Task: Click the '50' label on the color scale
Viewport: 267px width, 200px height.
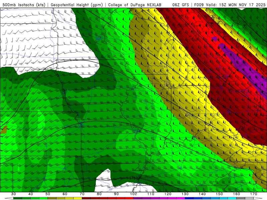Action: 48,194
